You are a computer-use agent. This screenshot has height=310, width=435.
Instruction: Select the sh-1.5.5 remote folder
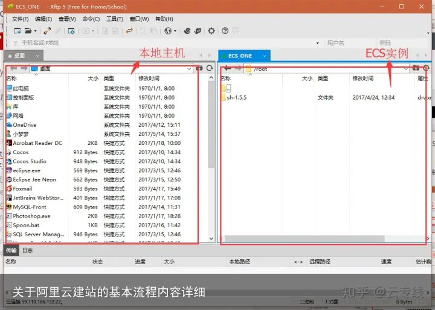point(234,97)
